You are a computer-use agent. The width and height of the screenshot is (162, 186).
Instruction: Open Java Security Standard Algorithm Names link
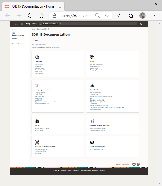[x=101, y=96]
